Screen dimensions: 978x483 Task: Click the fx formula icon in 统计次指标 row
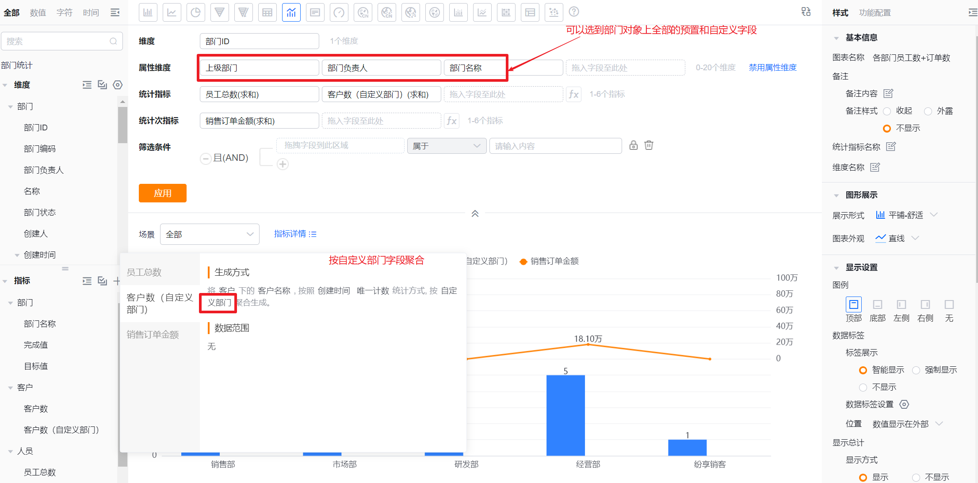pyautogui.click(x=451, y=121)
